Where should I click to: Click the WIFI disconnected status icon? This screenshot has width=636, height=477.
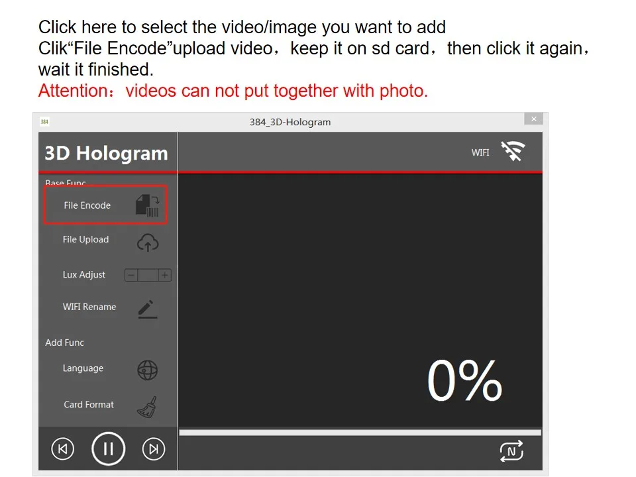pos(513,152)
